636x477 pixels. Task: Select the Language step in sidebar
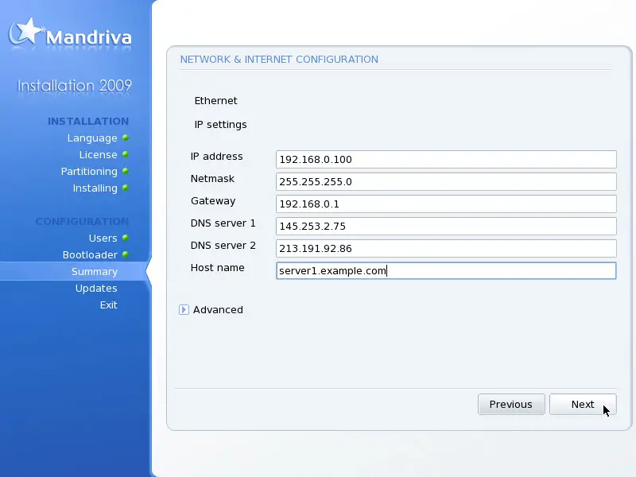point(92,138)
